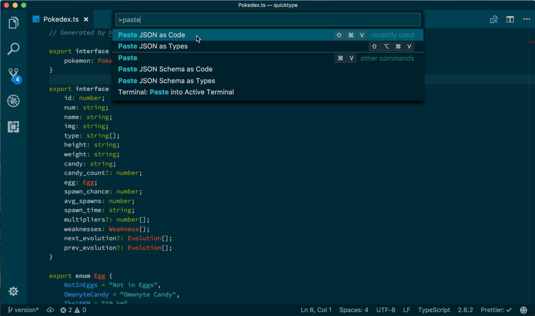
Task: Open the UTF-8 encoding selector
Action: [x=386, y=310]
